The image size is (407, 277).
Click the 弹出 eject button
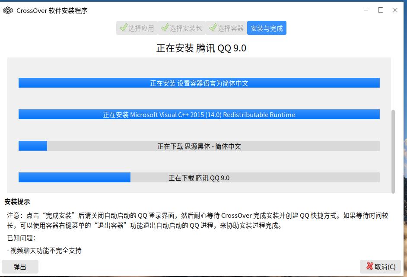(x=20, y=267)
